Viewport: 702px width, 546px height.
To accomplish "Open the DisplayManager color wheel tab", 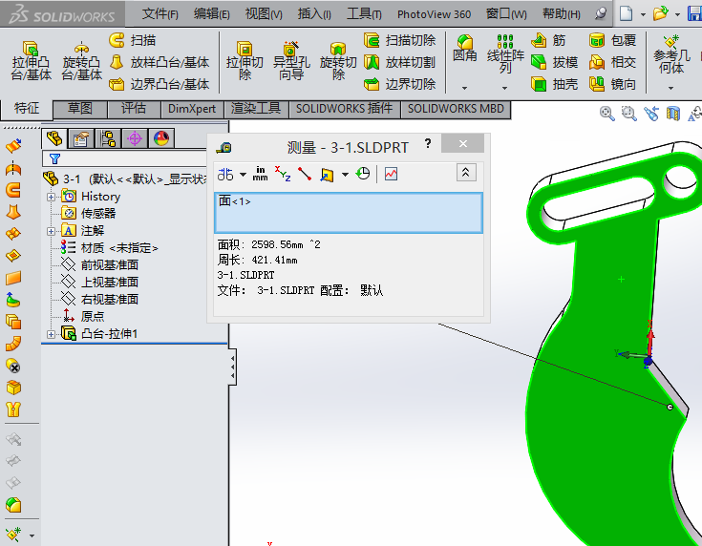I will (160, 138).
